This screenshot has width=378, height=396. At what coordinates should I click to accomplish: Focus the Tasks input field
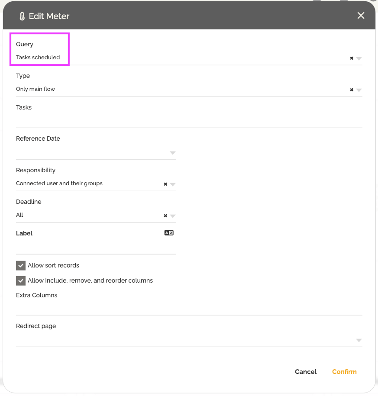[189, 120]
